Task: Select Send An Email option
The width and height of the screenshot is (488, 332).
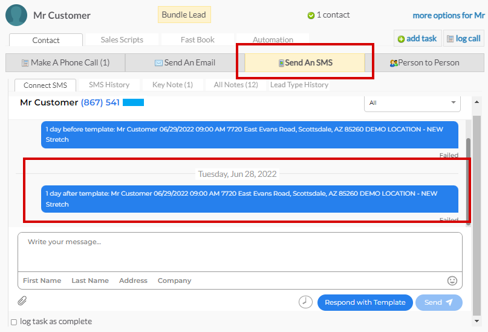Action: (x=185, y=62)
